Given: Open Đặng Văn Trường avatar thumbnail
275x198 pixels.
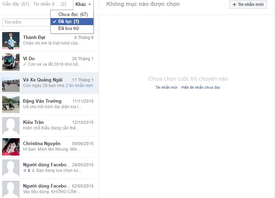Looking at the screenshot, I should coord(11,104).
